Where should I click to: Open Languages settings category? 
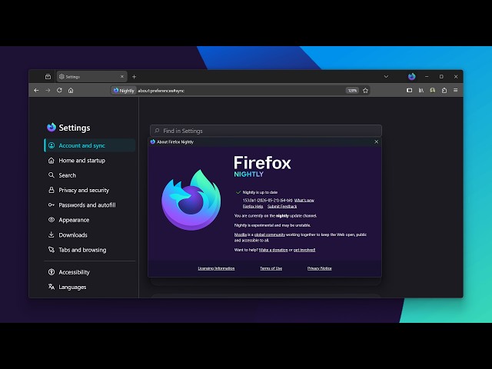pos(90,287)
